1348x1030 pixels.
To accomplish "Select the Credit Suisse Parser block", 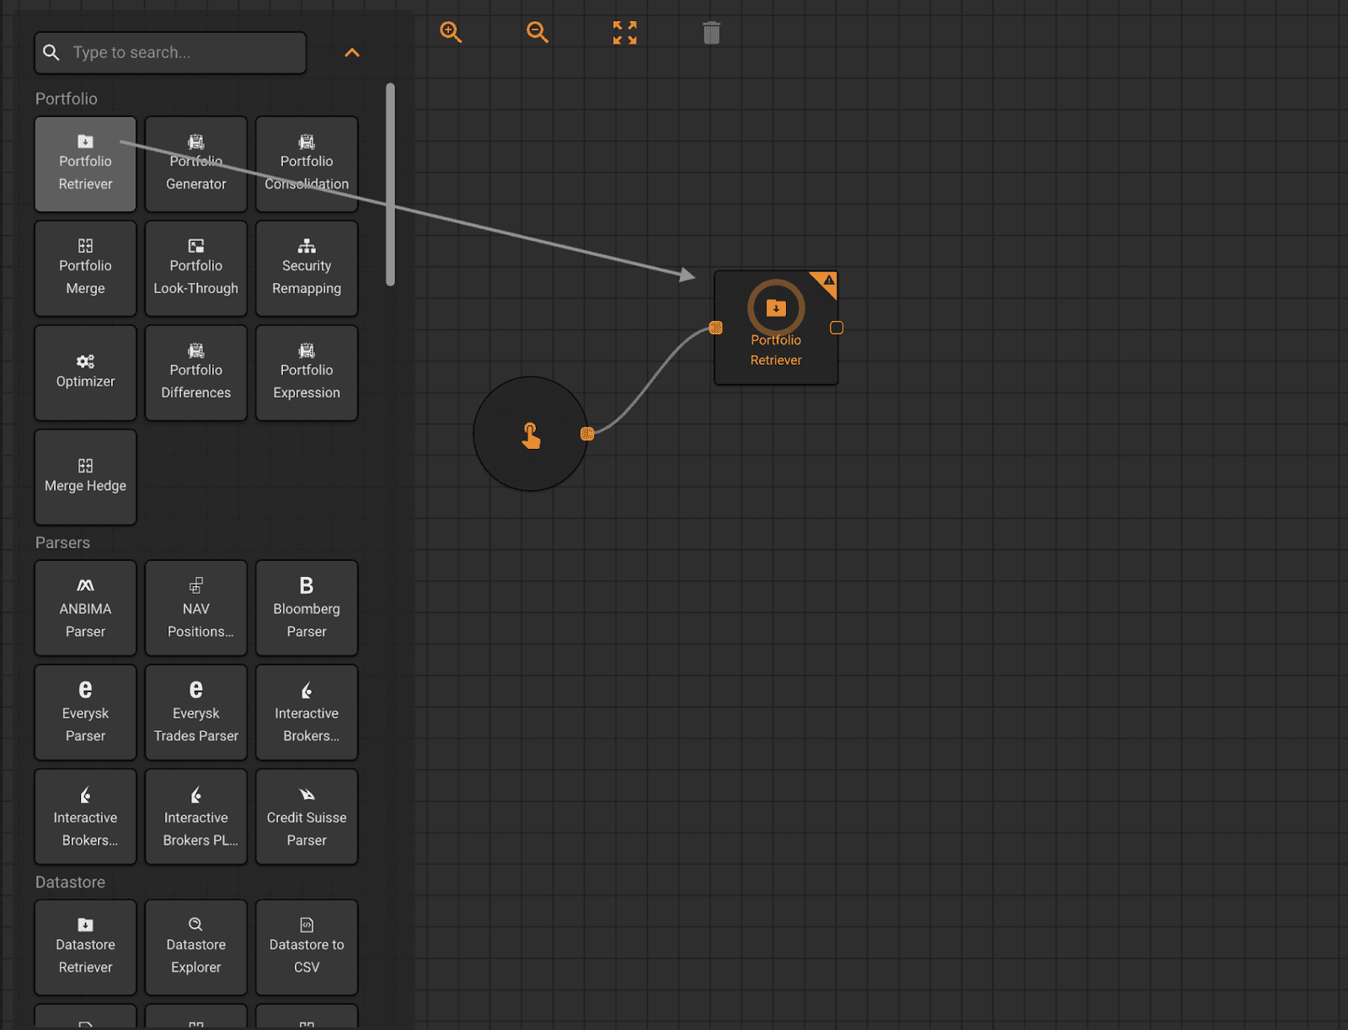I will (307, 817).
